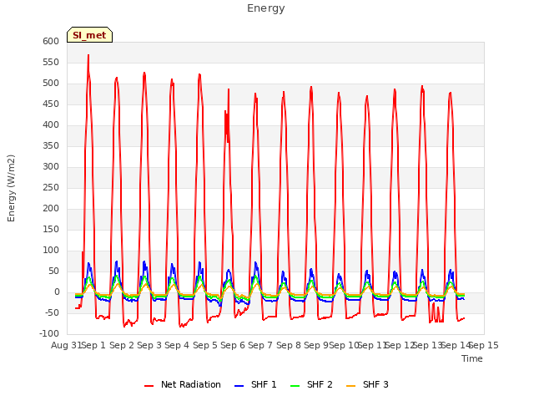Click the 300 y-axis tick label
534x401 pixels.
pos(51,167)
